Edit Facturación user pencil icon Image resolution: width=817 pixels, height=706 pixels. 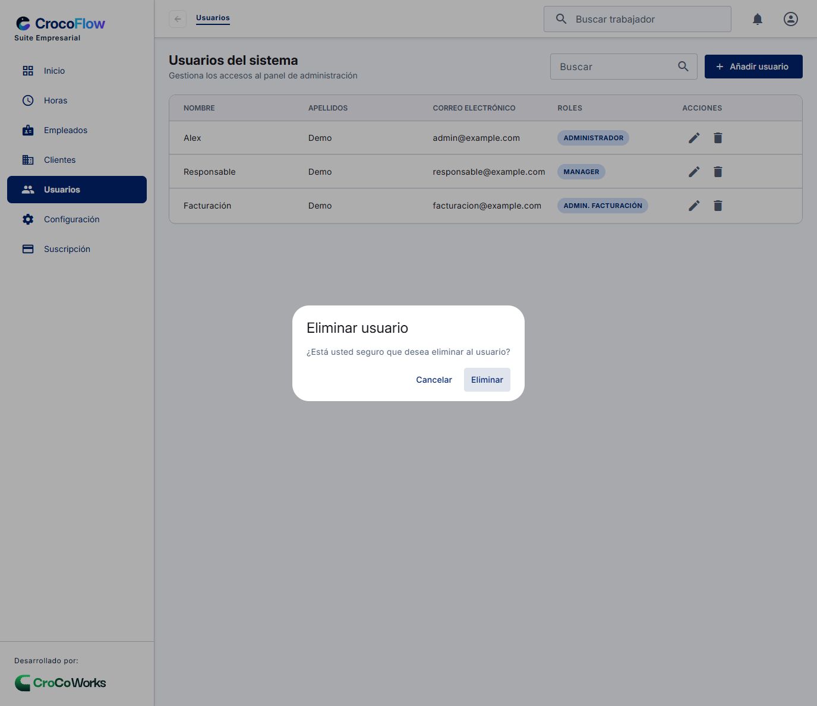pos(694,206)
